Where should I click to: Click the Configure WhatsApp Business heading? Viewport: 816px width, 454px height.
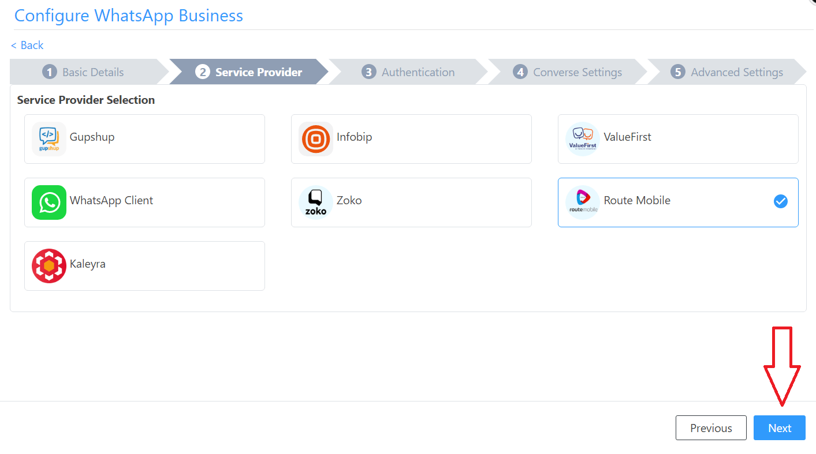coord(129,16)
